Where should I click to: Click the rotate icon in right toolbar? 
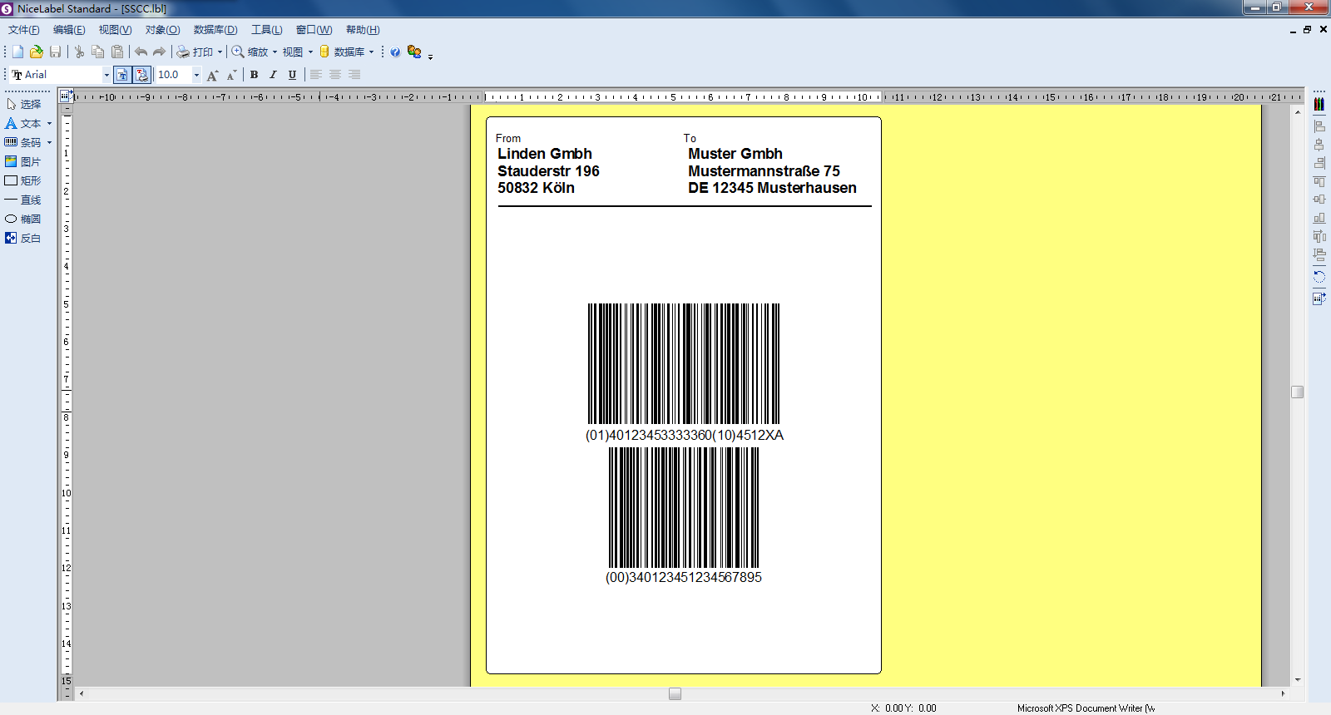point(1319,277)
